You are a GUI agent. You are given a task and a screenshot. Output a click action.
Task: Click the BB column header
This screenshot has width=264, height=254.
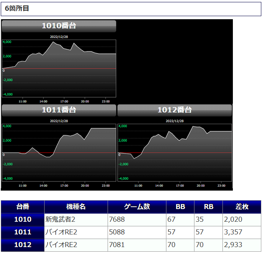(x=180, y=207)
